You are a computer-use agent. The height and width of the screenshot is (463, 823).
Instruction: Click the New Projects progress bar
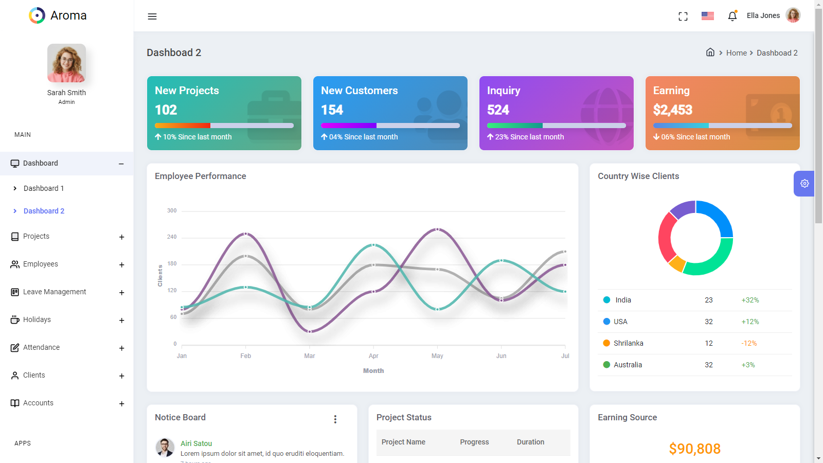tap(223, 125)
